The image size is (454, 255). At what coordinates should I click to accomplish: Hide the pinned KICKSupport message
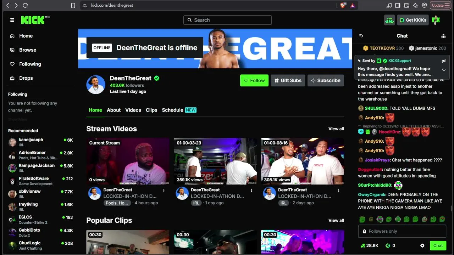444,61
